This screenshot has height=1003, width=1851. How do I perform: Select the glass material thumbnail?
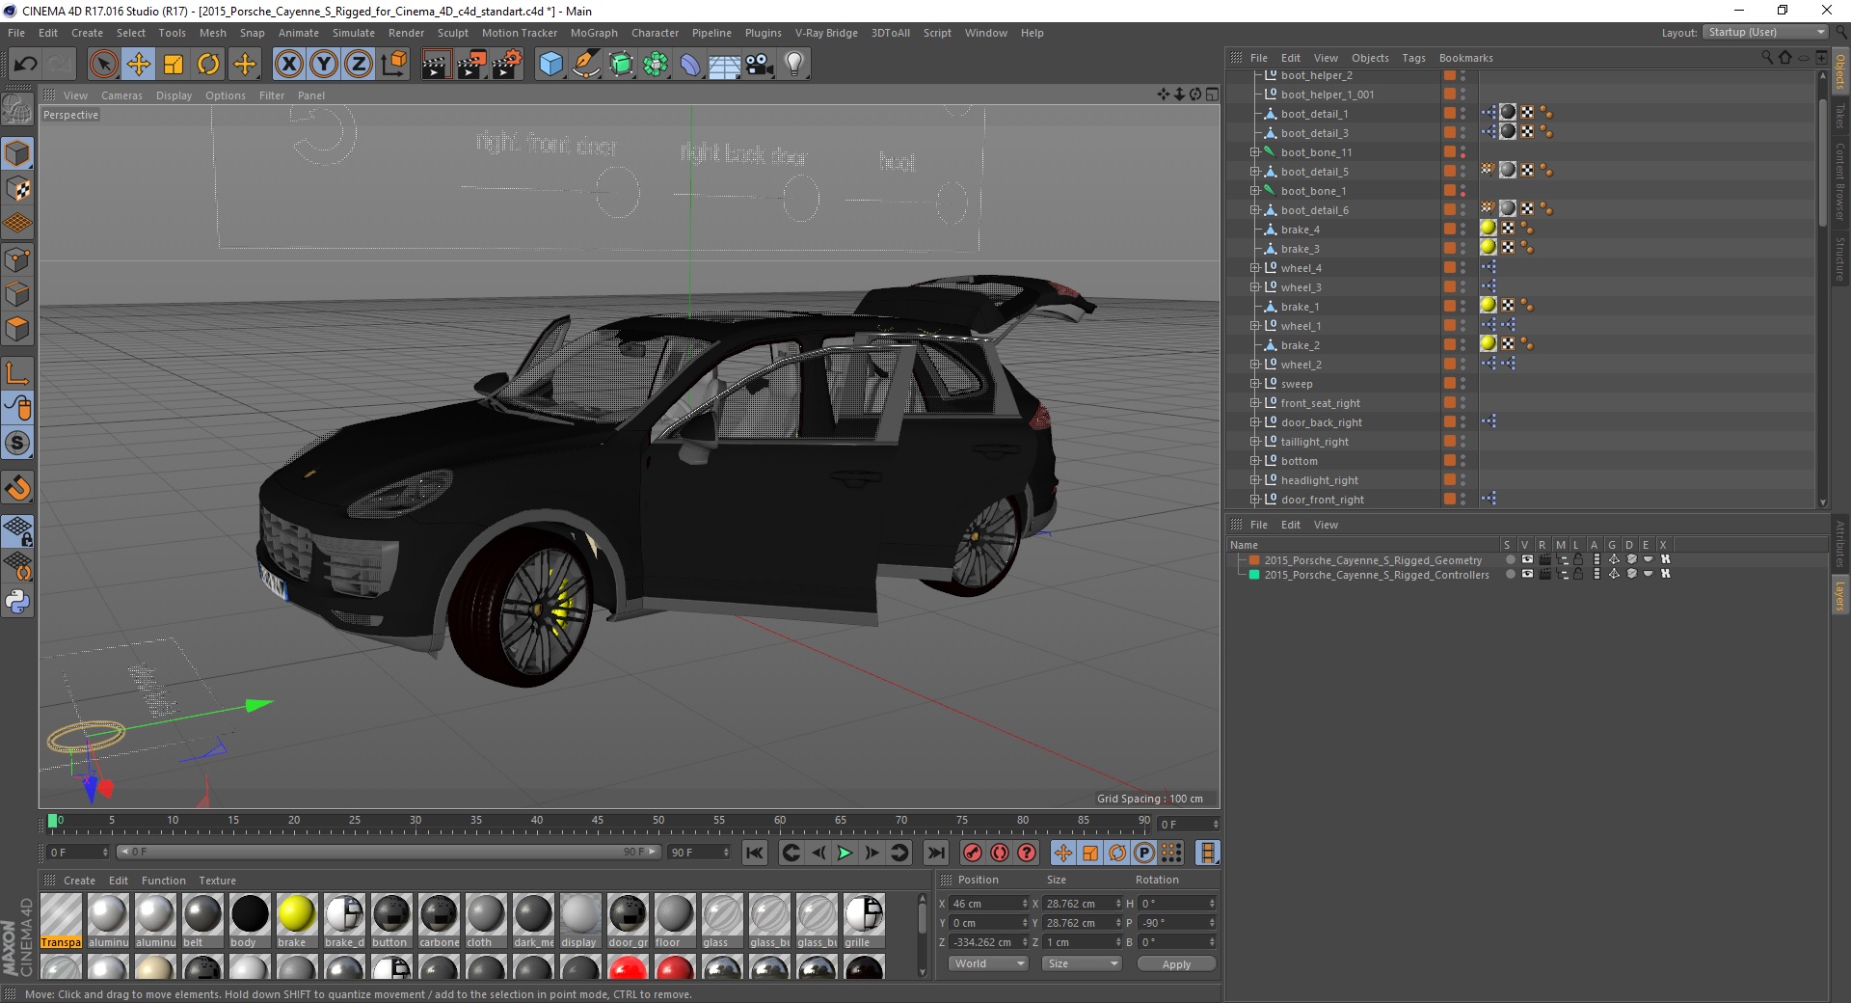point(721,915)
